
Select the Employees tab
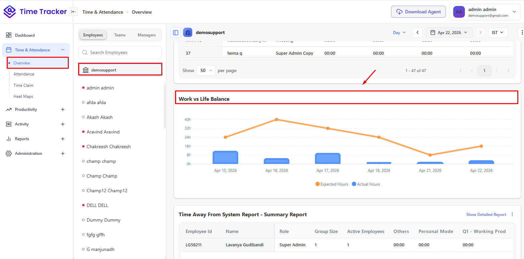[93, 35]
